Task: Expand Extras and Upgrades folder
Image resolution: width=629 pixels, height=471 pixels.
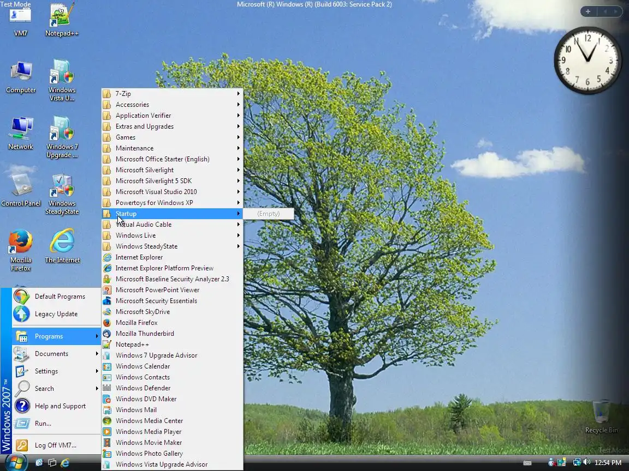Action: click(172, 126)
